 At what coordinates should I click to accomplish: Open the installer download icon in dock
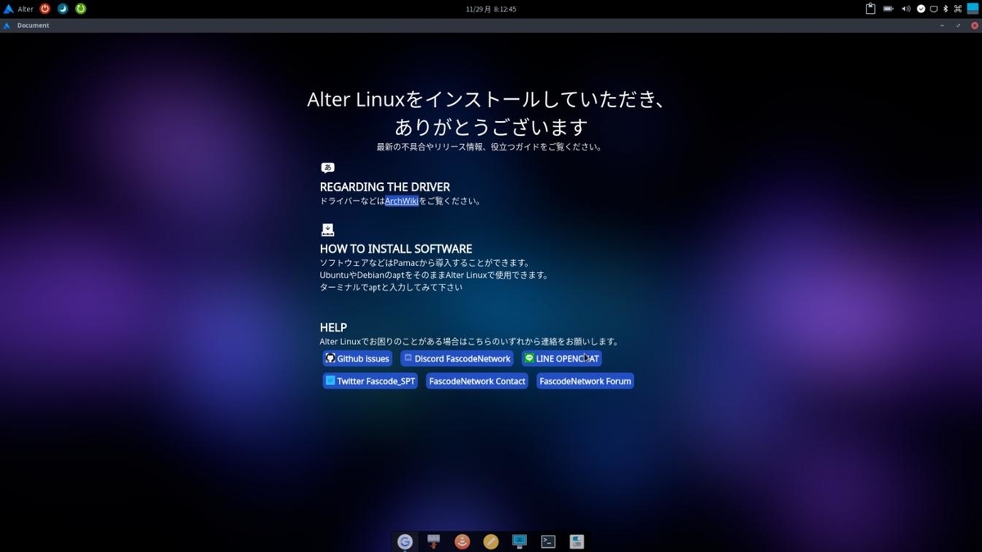pyautogui.click(x=434, y=541)
